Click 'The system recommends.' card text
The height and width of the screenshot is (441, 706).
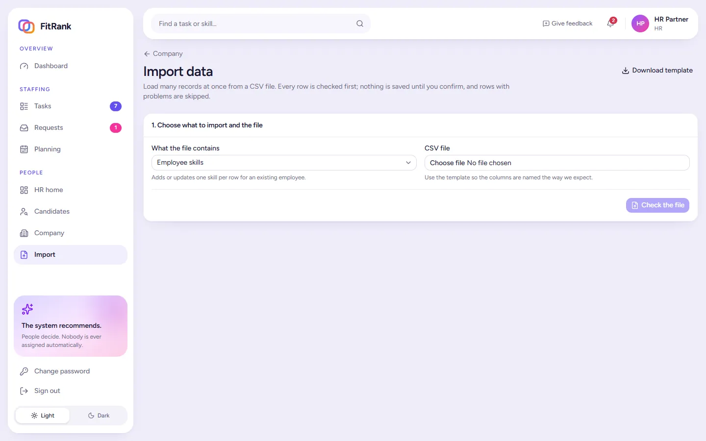coord(61,326)
